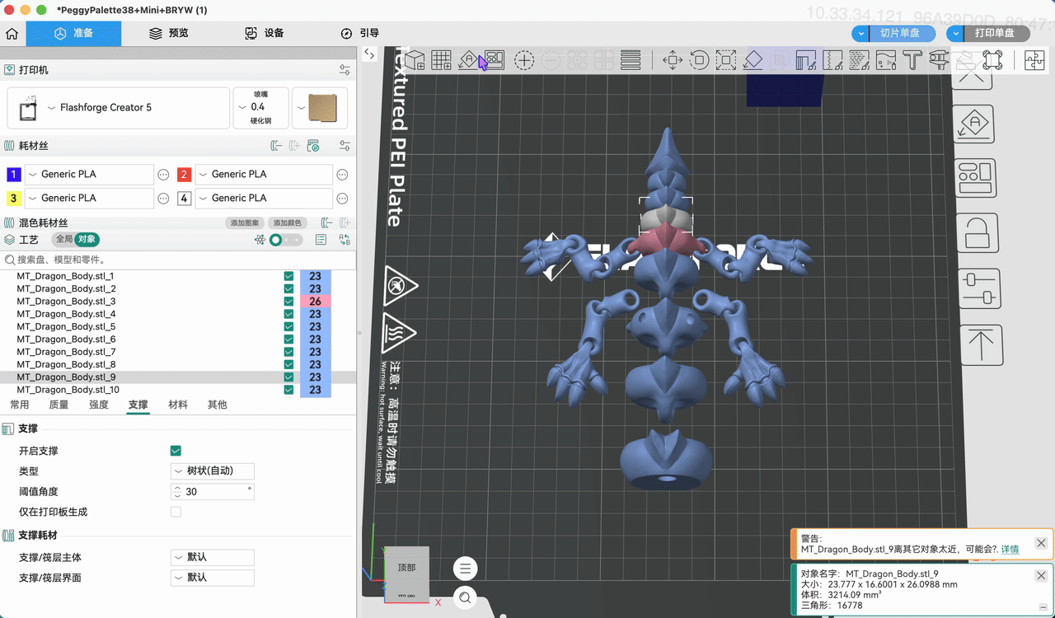Open the 支撑/筏层主体 dropdown
The image size is (1055, 618).
pos(213,558)
